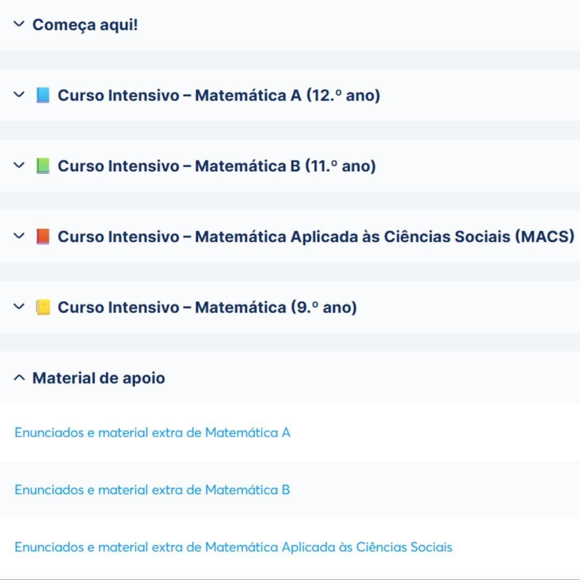Click the yellow notebook icon for 9.º ano
This screenshot has height=580, width=580.
(x=42, y=307)
